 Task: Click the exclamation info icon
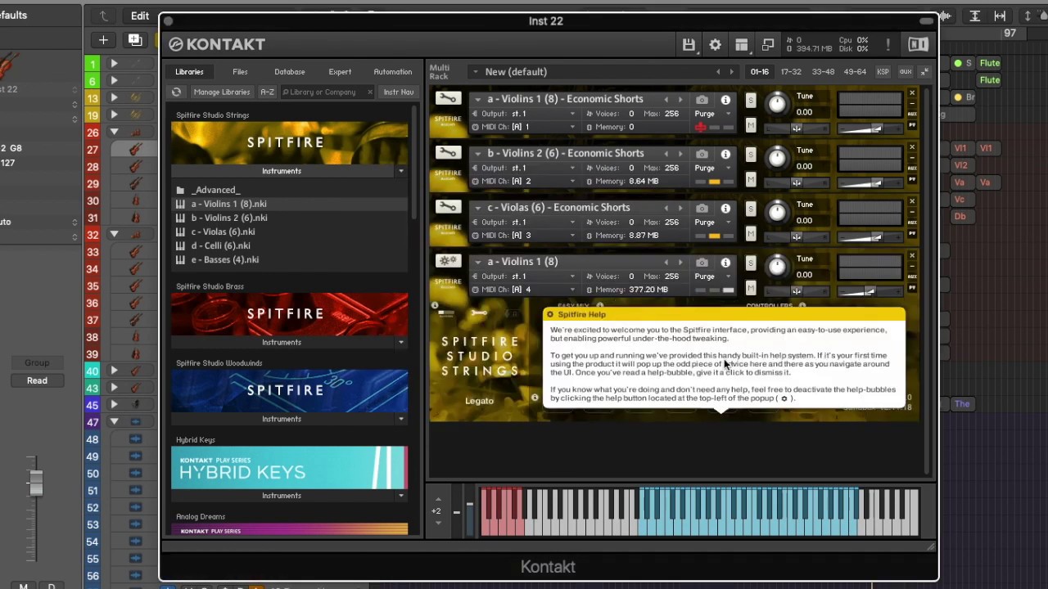pyautogui.click(x=888, y=45)
